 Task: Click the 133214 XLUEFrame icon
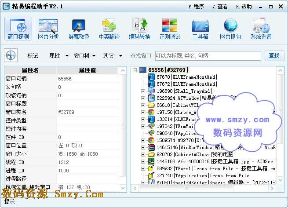click(x=151, y=119)
